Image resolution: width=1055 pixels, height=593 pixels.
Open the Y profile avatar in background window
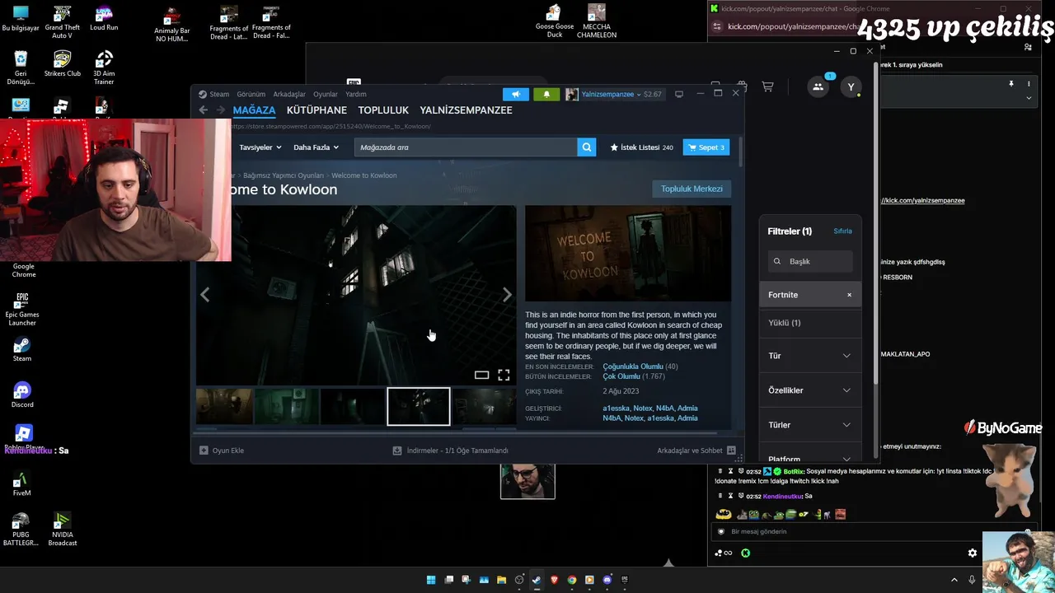pos(851,86)
